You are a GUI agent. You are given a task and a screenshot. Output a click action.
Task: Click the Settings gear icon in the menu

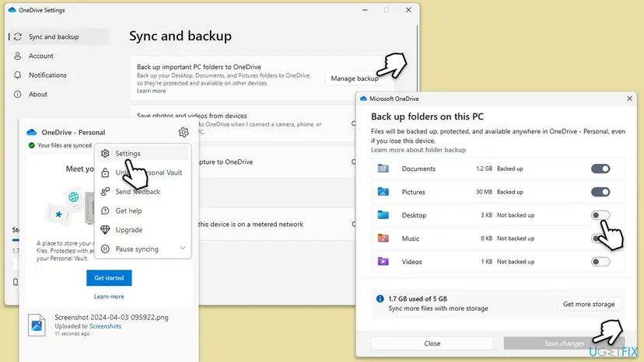pyautogui.click(x=105, y=153)
